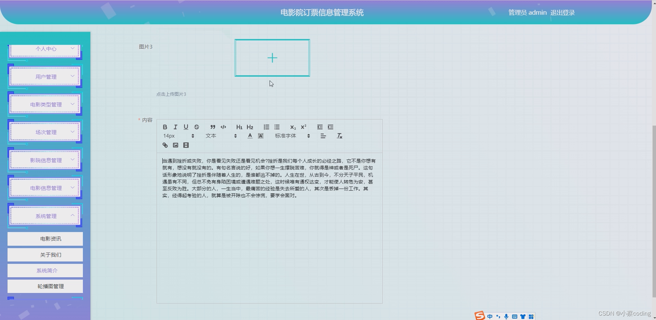Apply subscript formatting

(293, 127)
